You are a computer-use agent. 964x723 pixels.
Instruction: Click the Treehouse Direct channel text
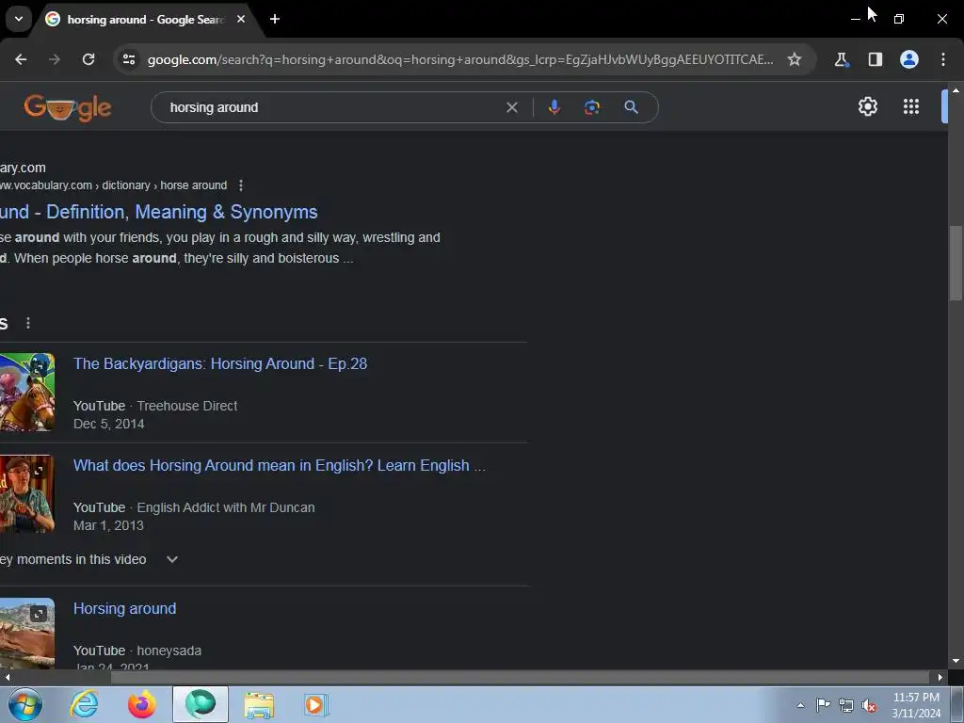point(187,406)
